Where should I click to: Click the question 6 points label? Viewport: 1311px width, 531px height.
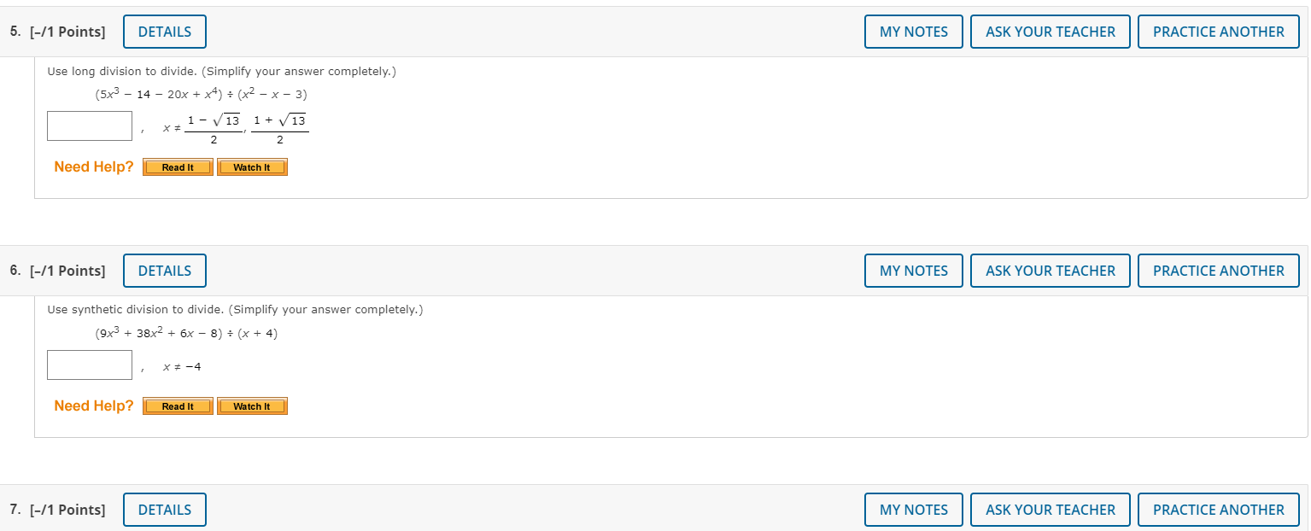(58, 271)
